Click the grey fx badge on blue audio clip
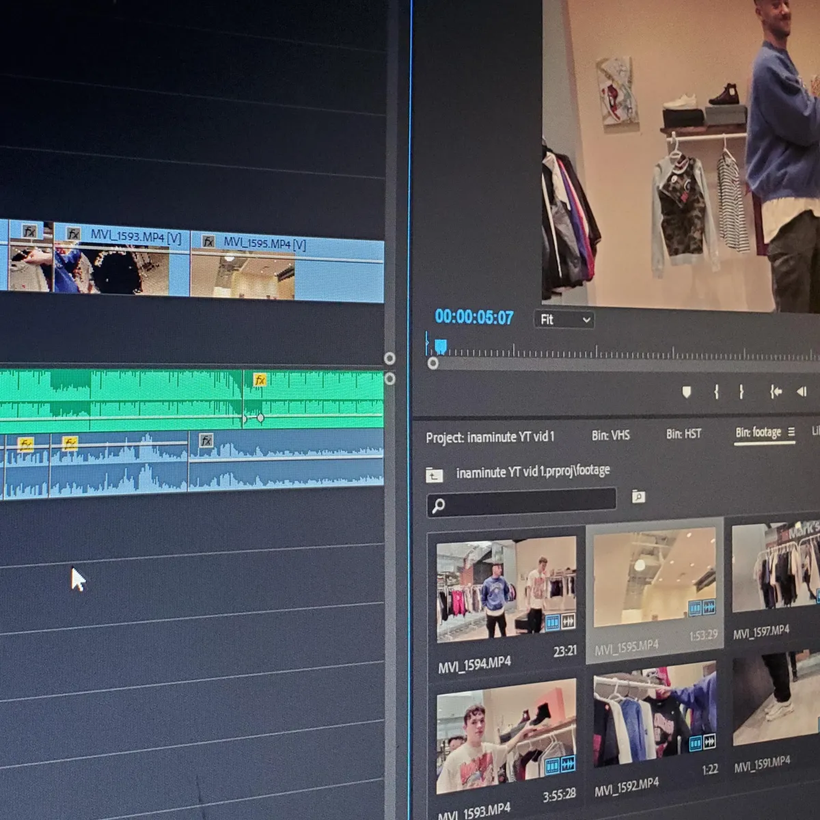Image resolution: width=820 pixels, height=820 pixels. [206, 440]
